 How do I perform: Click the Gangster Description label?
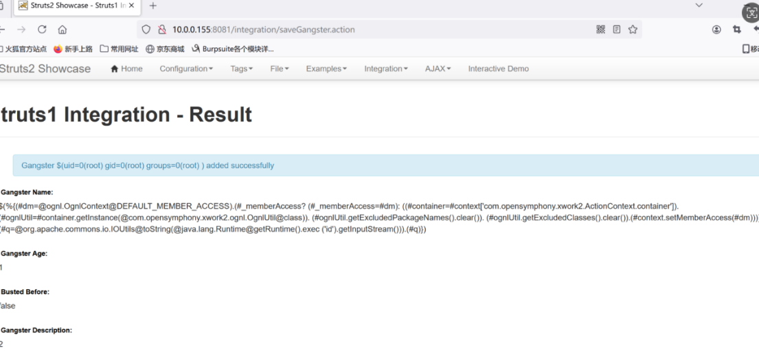point(36,330)
